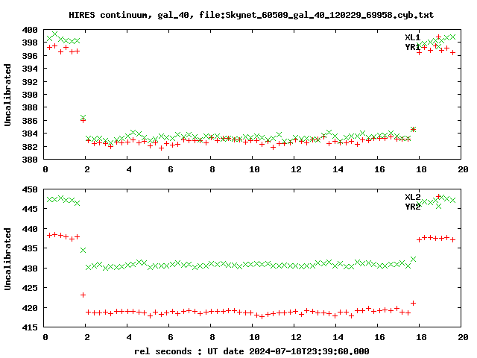
Task: Click y-axis tick '394' on top plot
Action: click(30, 69)
